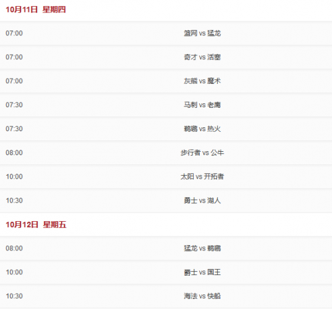The width and height of the screenshot is (332, 309).
Task: Click the 07:30 time of 马刺 game
Action: pos(14,105)
